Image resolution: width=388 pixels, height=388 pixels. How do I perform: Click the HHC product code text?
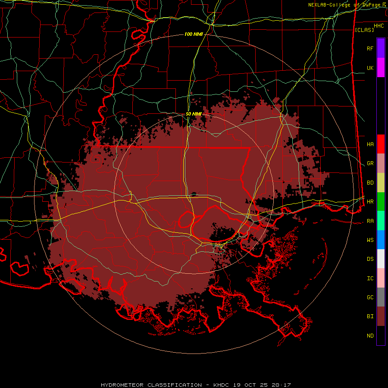pos(379,26)
